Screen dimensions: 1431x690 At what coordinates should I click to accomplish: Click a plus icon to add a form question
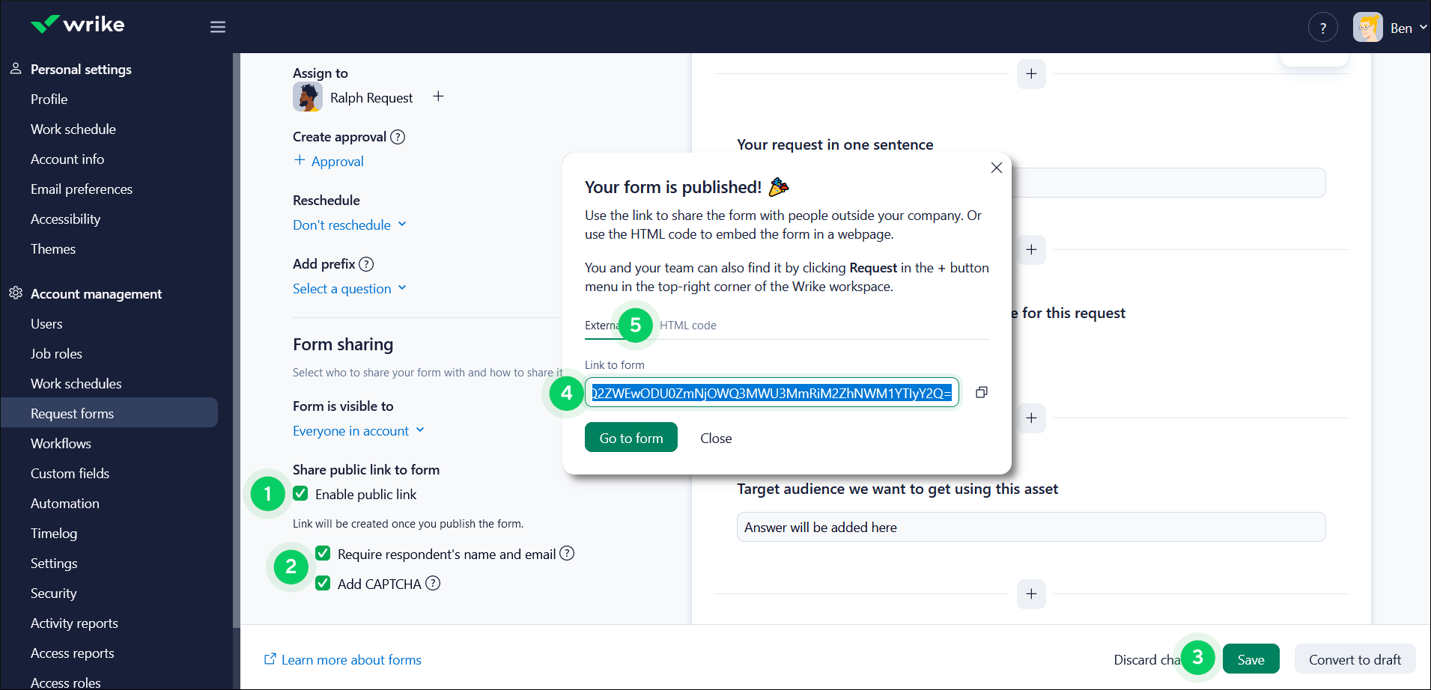point(1031,250)
